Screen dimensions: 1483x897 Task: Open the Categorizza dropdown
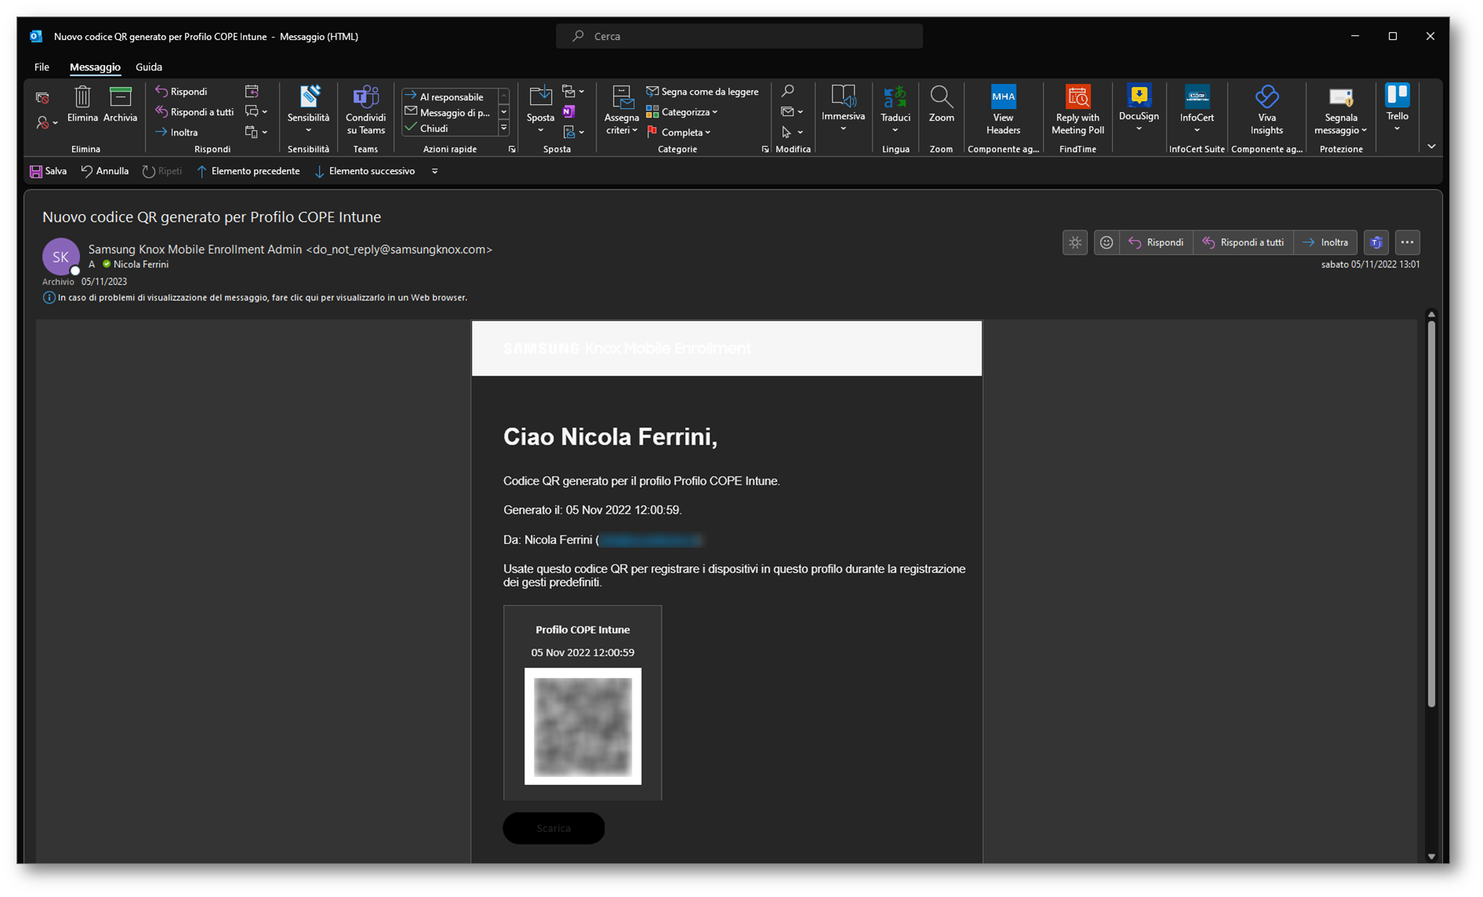coord(682,112)
